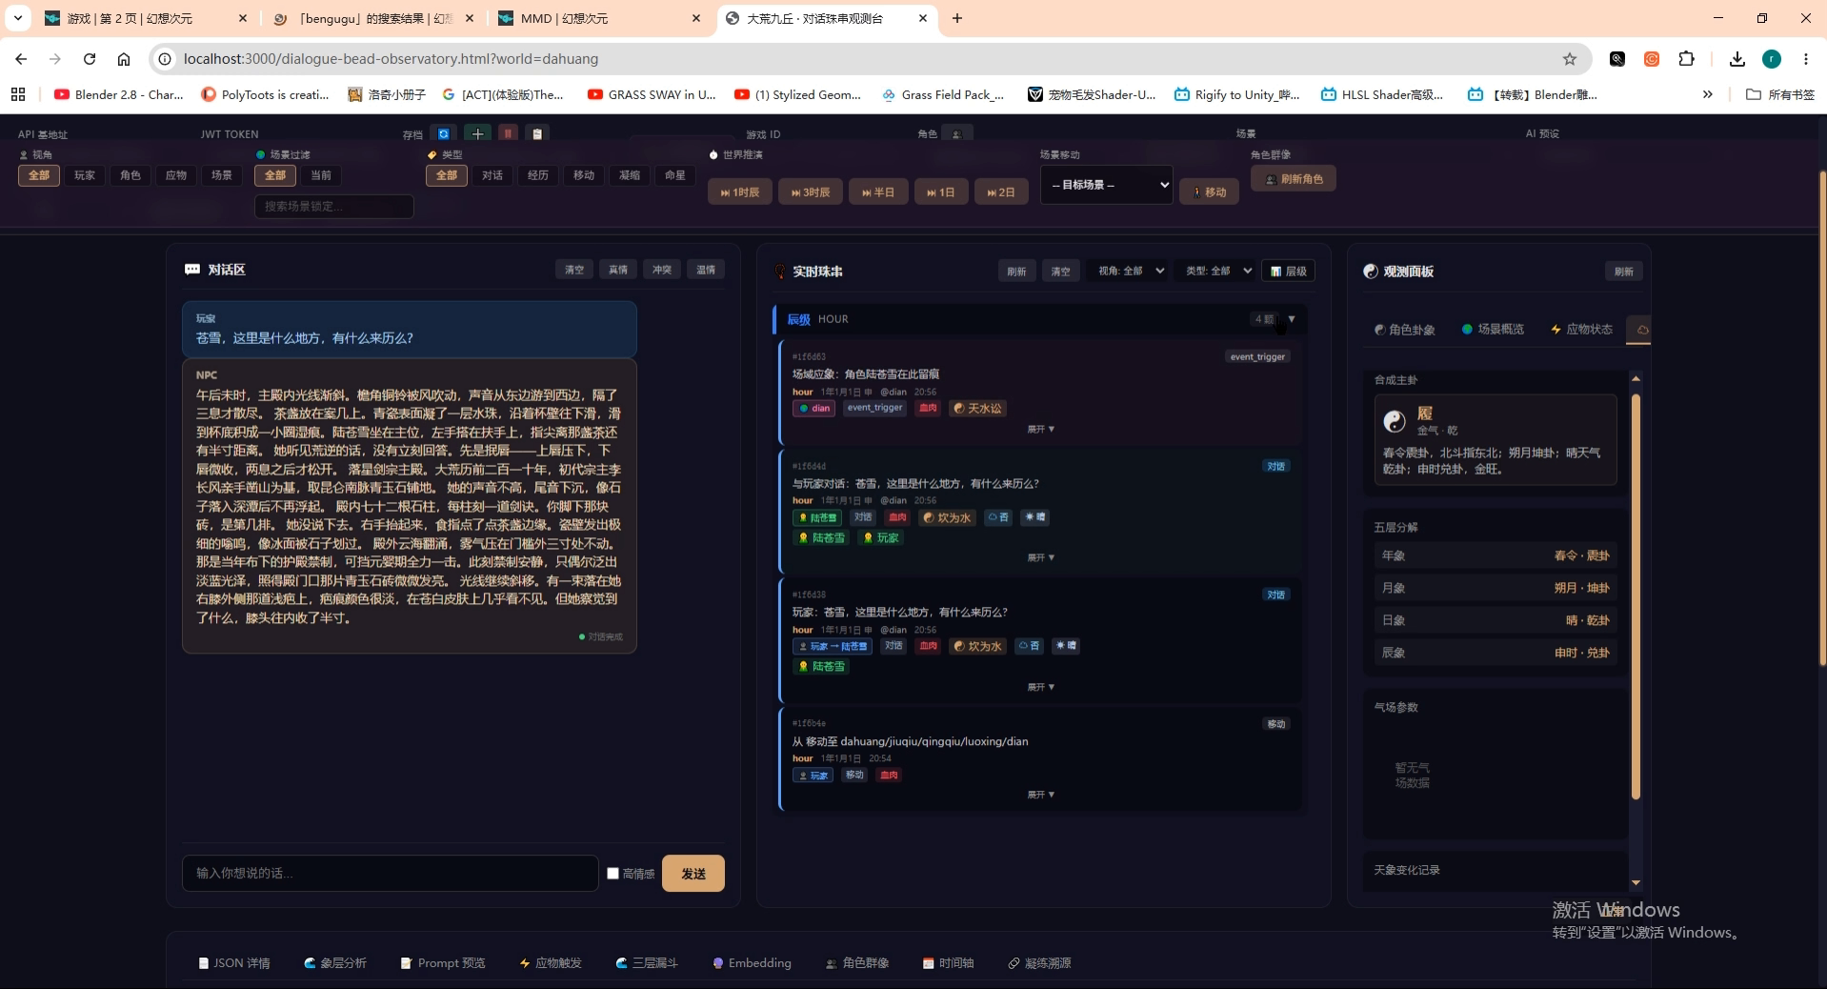1827x989 pixels.
Task: Click the 刷新角色 button
Action: tap(1294, 179)
